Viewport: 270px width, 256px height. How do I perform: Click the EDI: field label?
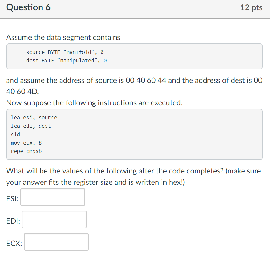13,221
